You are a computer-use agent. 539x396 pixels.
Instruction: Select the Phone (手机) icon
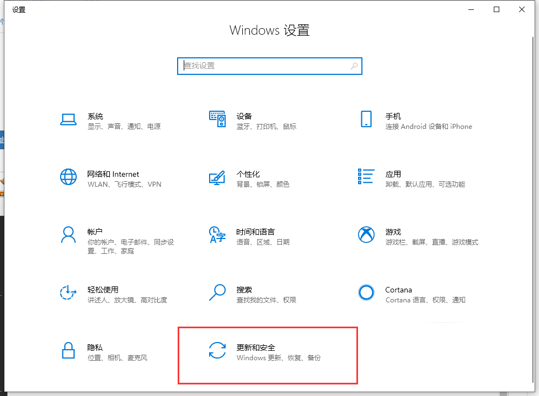[x=366, y=120]
